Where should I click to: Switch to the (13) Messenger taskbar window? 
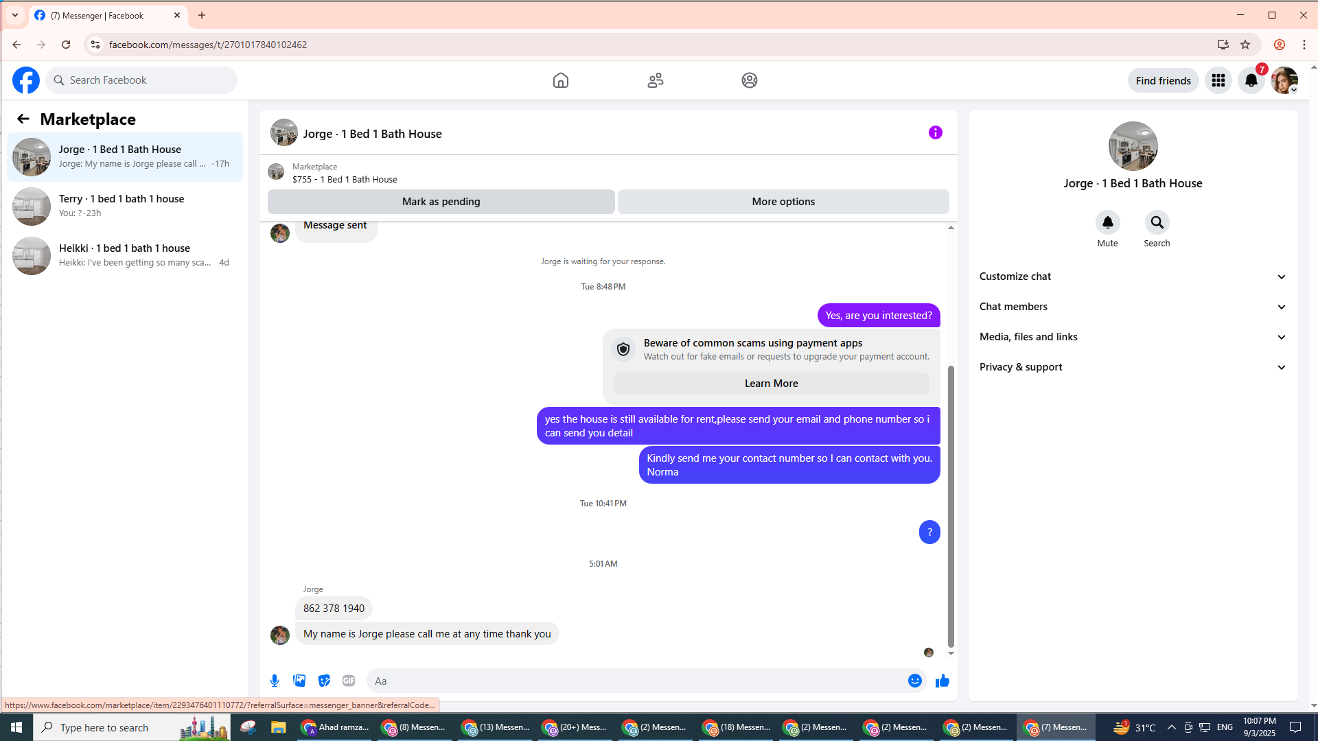tap(496, 727)
